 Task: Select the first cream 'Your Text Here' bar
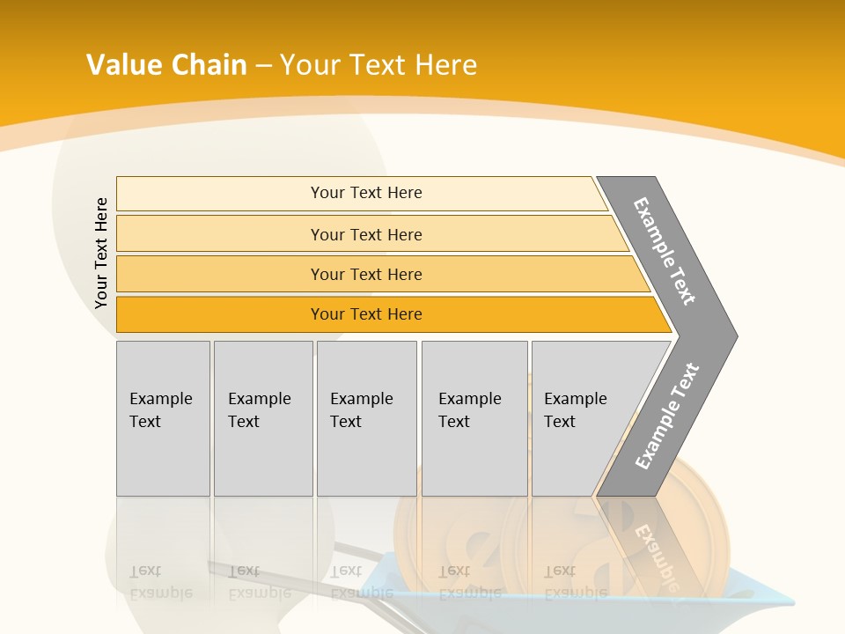366,193
